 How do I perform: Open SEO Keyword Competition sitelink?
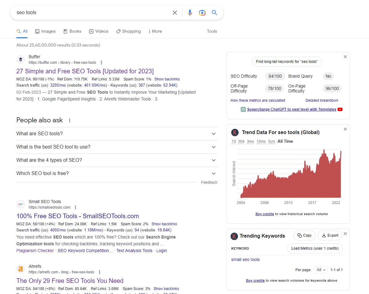(x=85, y=251)
